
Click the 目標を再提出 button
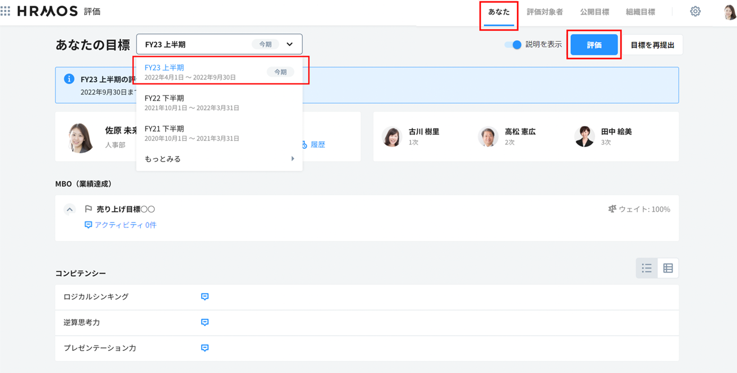click(x=652, y=45)
